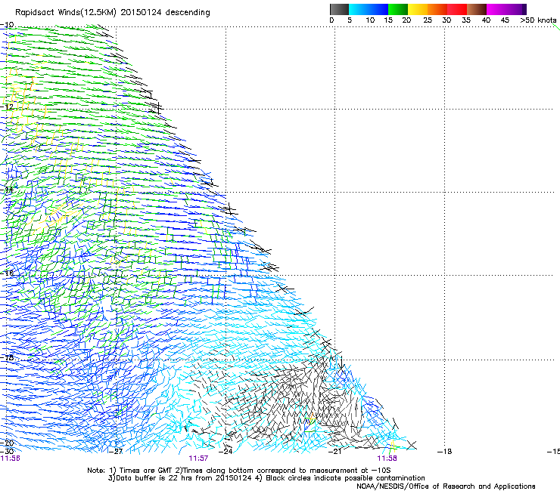The image size is (560, 491).
Task: Click the '-16' latitude axis label
Action: [x=7, y=273]
